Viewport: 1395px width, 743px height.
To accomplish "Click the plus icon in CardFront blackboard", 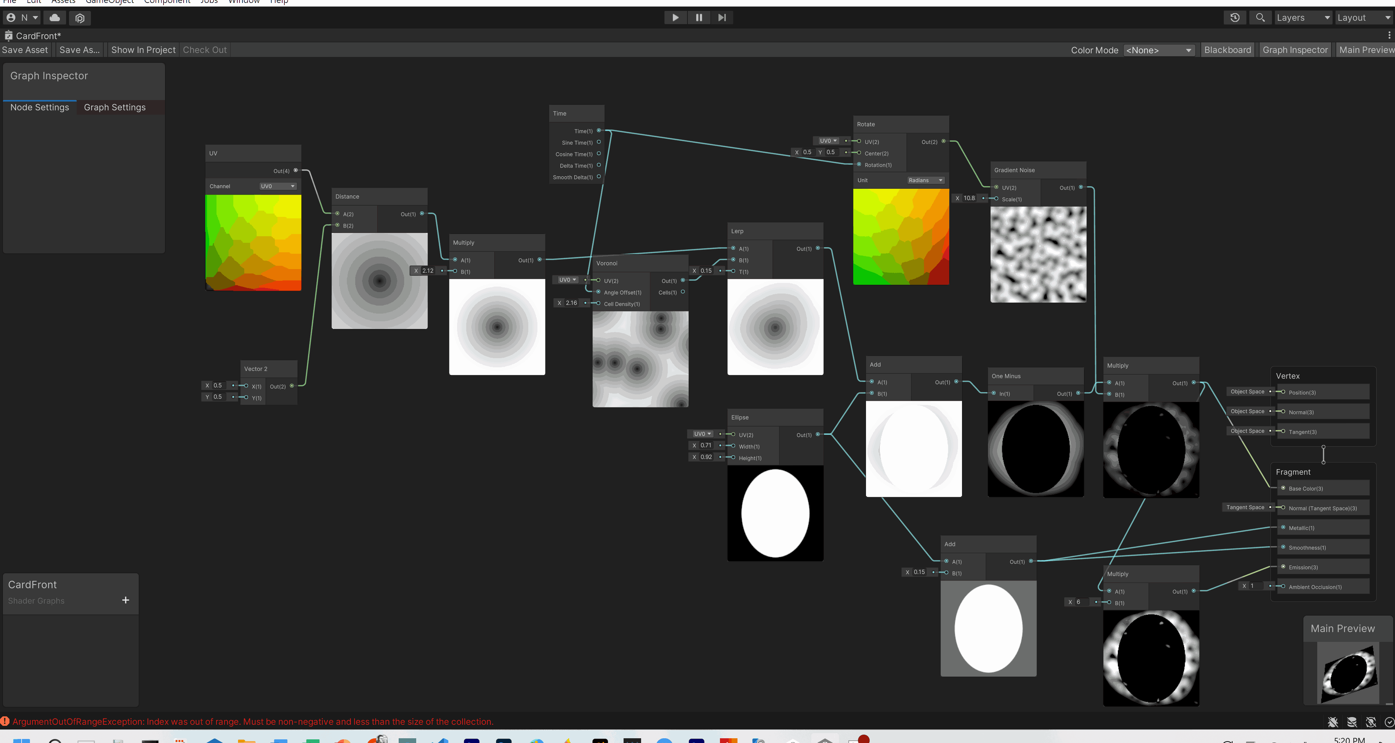I will click(x=126, y=600).
